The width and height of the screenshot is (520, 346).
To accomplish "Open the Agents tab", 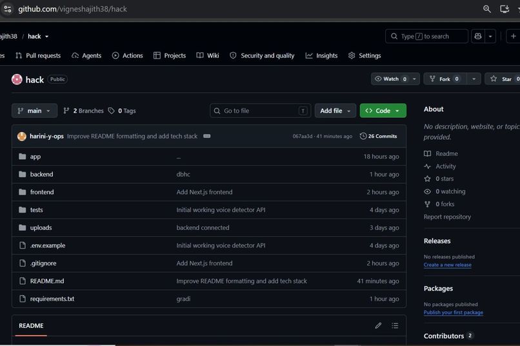I will (86, 55).
